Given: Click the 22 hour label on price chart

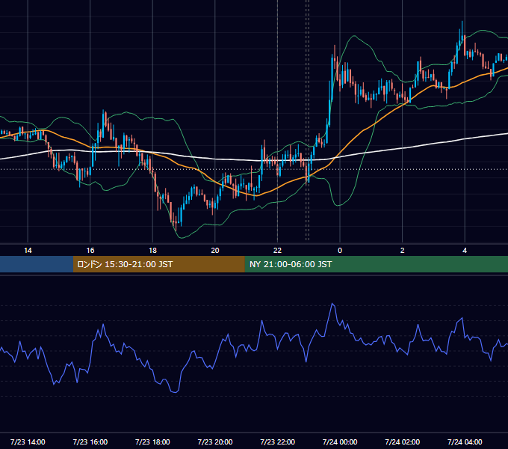Looking at the screenshot, I should tap(277, 251).
